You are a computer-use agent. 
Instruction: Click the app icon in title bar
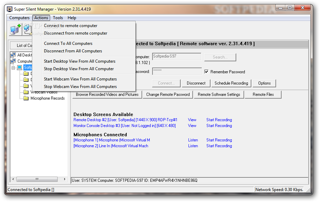tap(10, 9)
